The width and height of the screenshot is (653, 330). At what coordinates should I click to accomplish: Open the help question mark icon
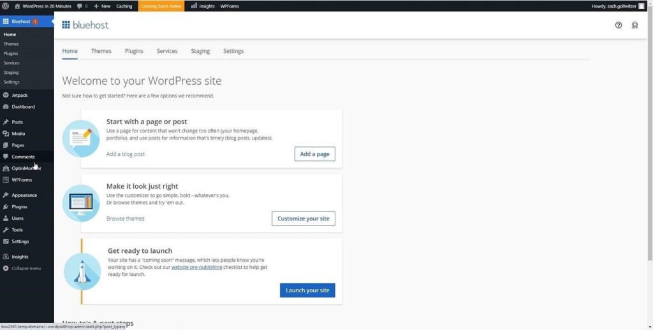(x=619, y=25)
